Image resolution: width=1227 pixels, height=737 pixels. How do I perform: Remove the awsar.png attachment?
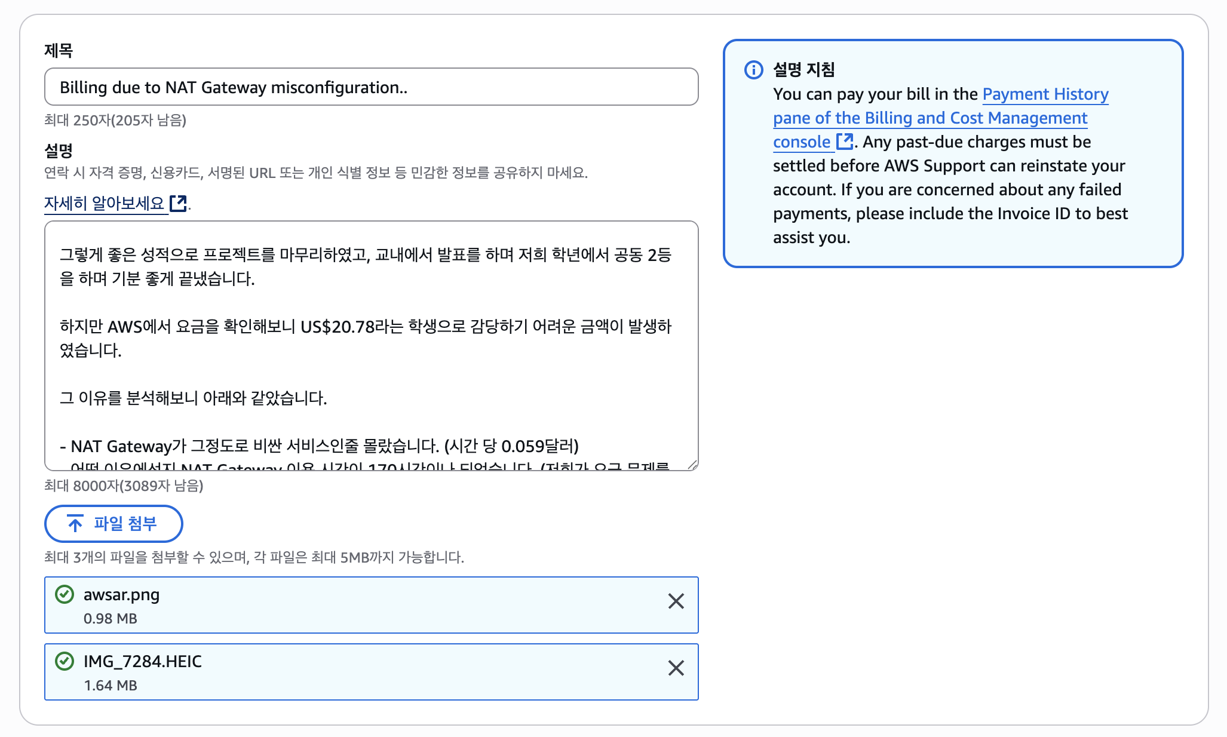tap(676, 601)
